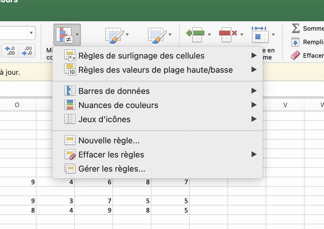This screenshot has width=324, height=229.
Task: Click the format as table icon
Action: pyautogui.click(x=115, y=35)
